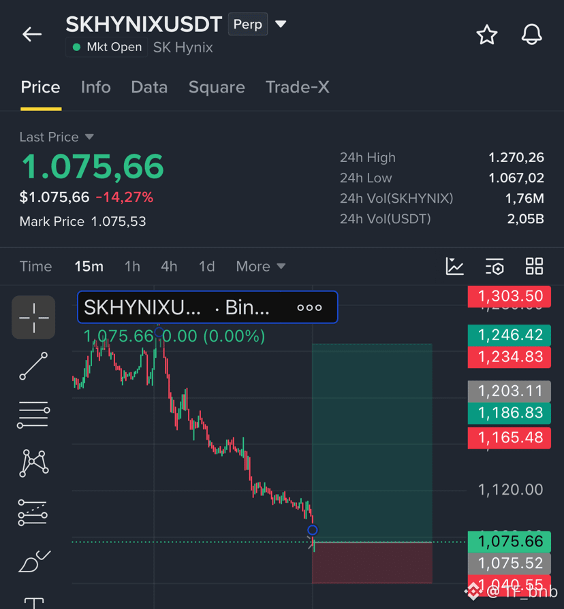Select the trend line drawing tool

[33, 366]
